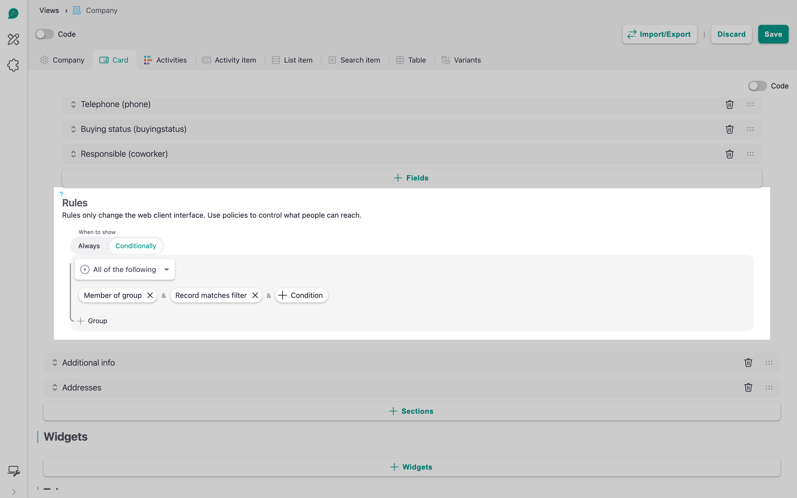This screenshot has height=498, width=797.
Task: Open the All of the following dropdown
Action: coord(124,269)
